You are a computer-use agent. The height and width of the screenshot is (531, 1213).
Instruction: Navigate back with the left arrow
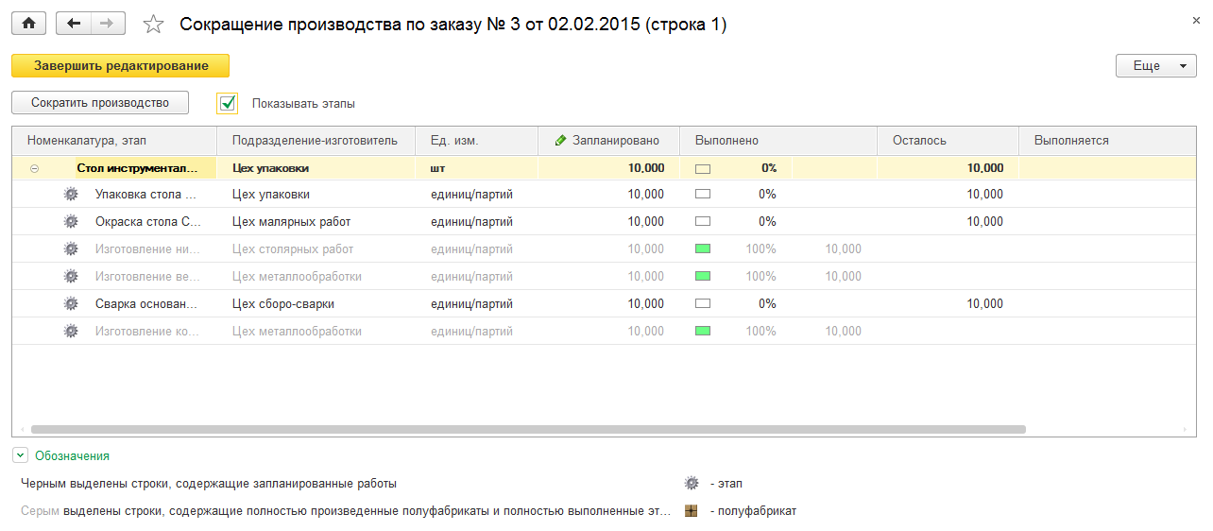click(74, 24)
